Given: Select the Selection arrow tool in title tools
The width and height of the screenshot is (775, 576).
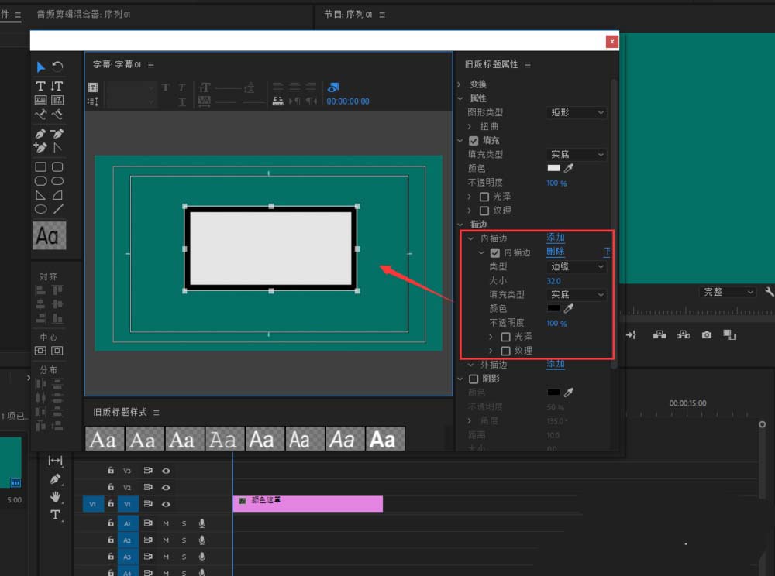Looking at the screenshot, I should (x=41, y=67).
